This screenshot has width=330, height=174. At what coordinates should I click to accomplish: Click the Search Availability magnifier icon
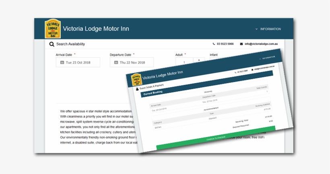point(52,44)
